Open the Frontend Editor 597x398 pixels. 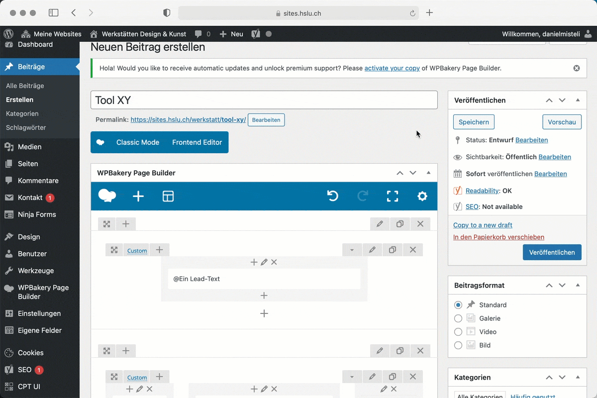click(197, 142)
